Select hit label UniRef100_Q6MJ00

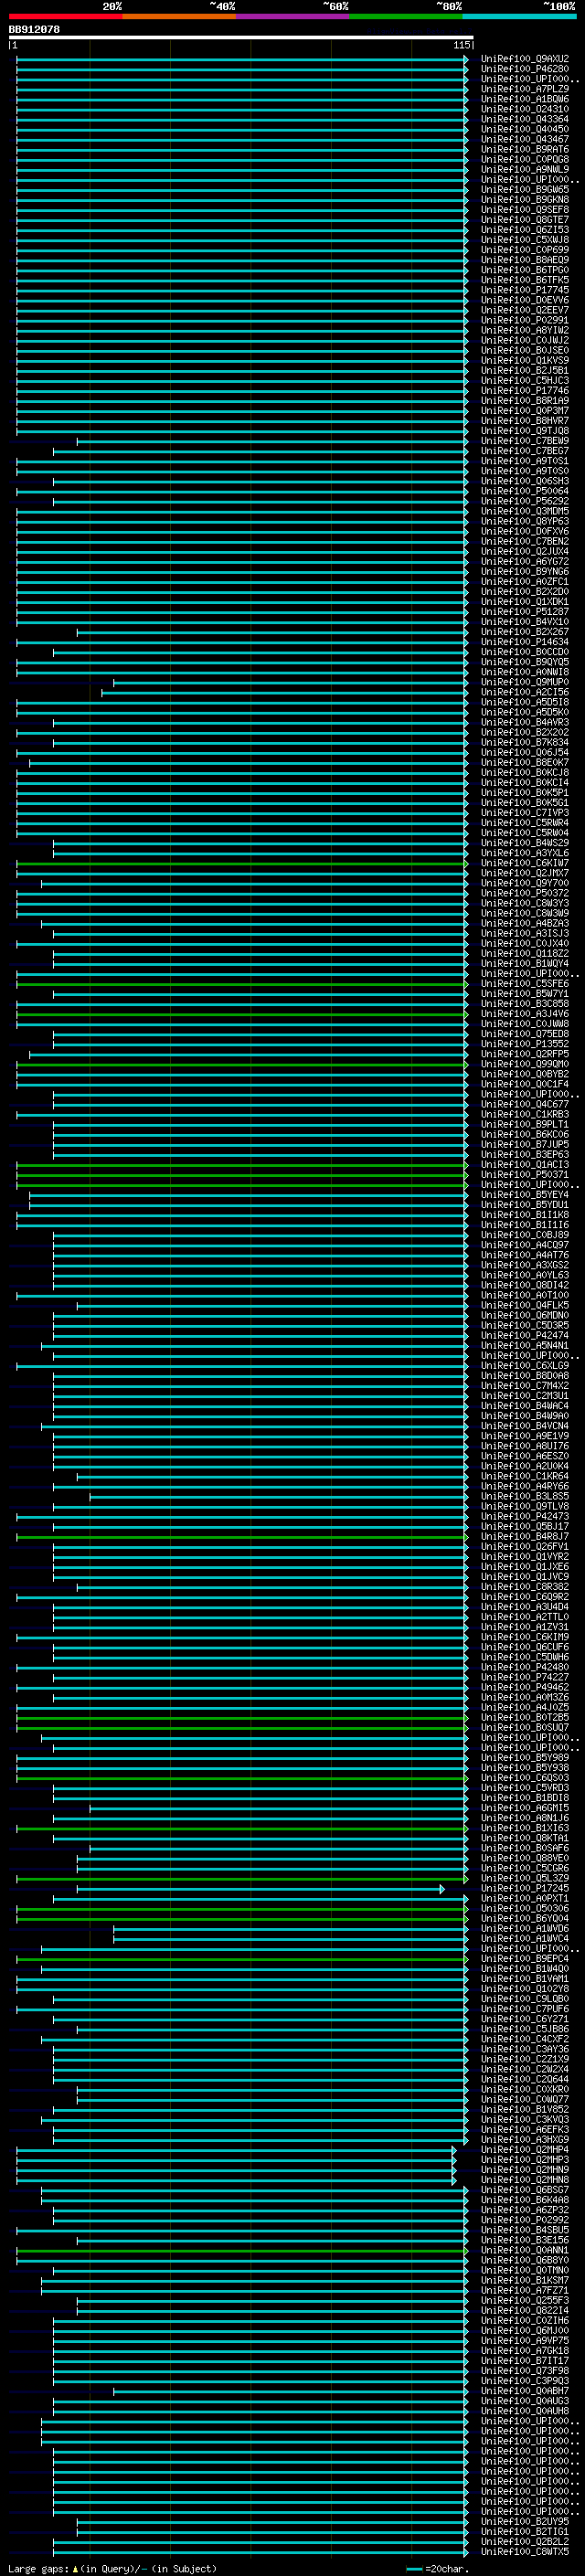(525, 2331)
